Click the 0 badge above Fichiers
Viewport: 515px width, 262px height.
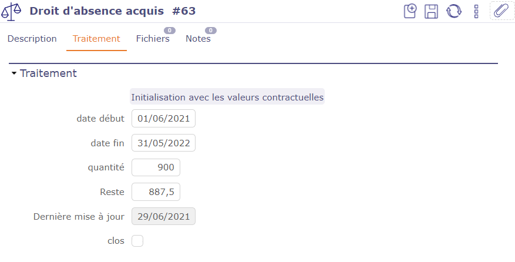pos(169,31)
